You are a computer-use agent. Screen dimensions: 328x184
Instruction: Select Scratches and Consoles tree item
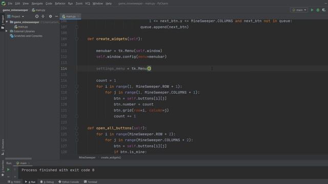tap(28, 36)
